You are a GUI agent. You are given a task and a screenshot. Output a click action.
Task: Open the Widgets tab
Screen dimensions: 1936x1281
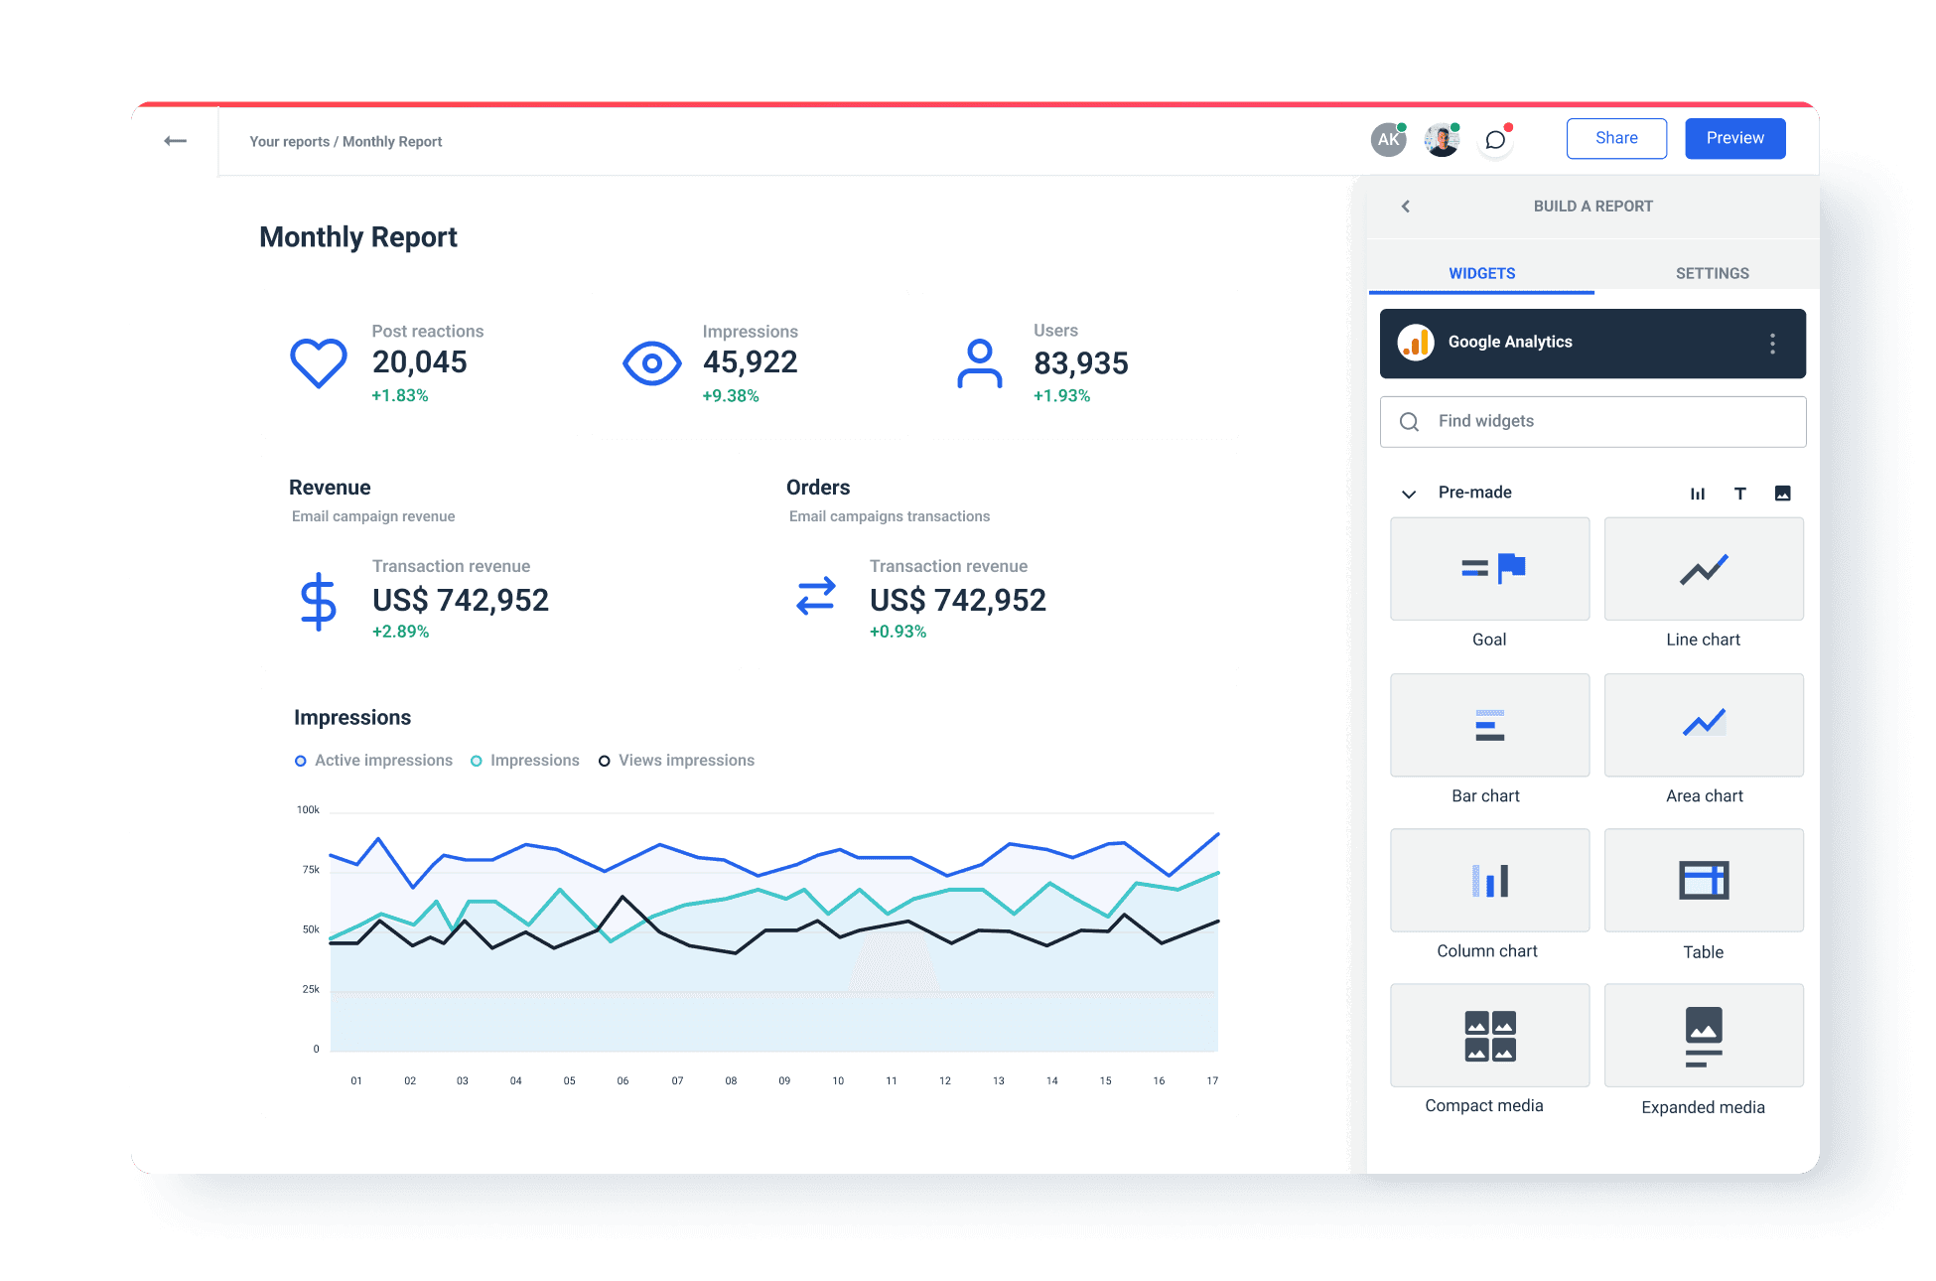point(1481,273)
